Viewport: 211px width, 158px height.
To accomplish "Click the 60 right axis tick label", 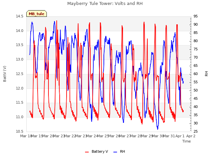I will (196, 74).
